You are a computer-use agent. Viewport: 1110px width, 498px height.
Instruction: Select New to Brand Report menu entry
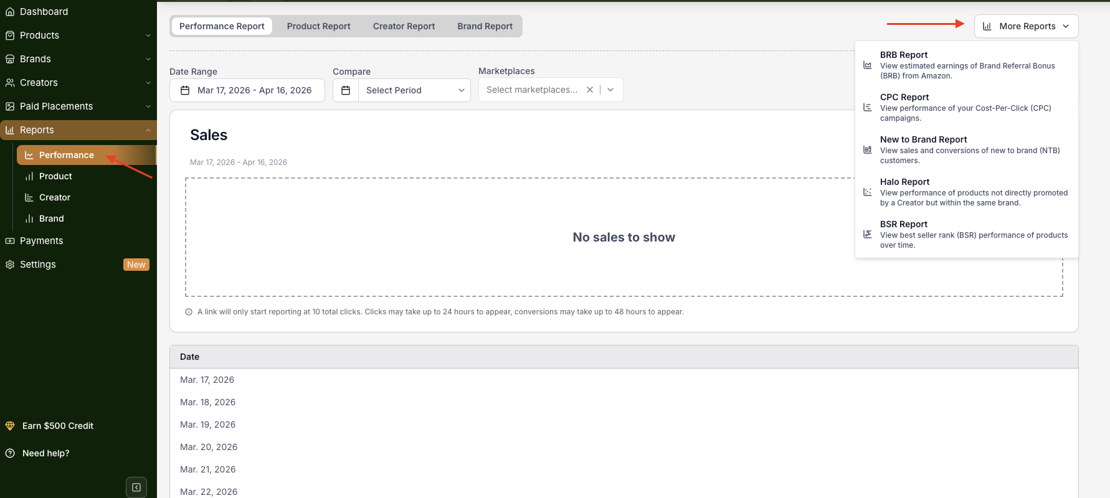pos(967,149)
